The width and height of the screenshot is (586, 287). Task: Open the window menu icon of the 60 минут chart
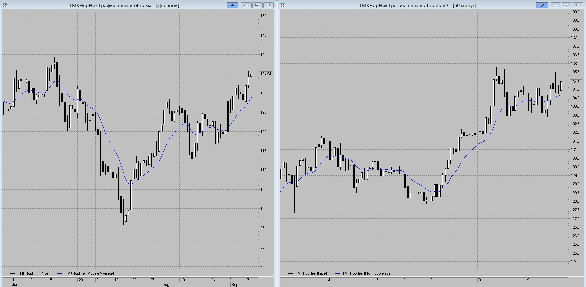pyautogui.click(x=282, y=5)
